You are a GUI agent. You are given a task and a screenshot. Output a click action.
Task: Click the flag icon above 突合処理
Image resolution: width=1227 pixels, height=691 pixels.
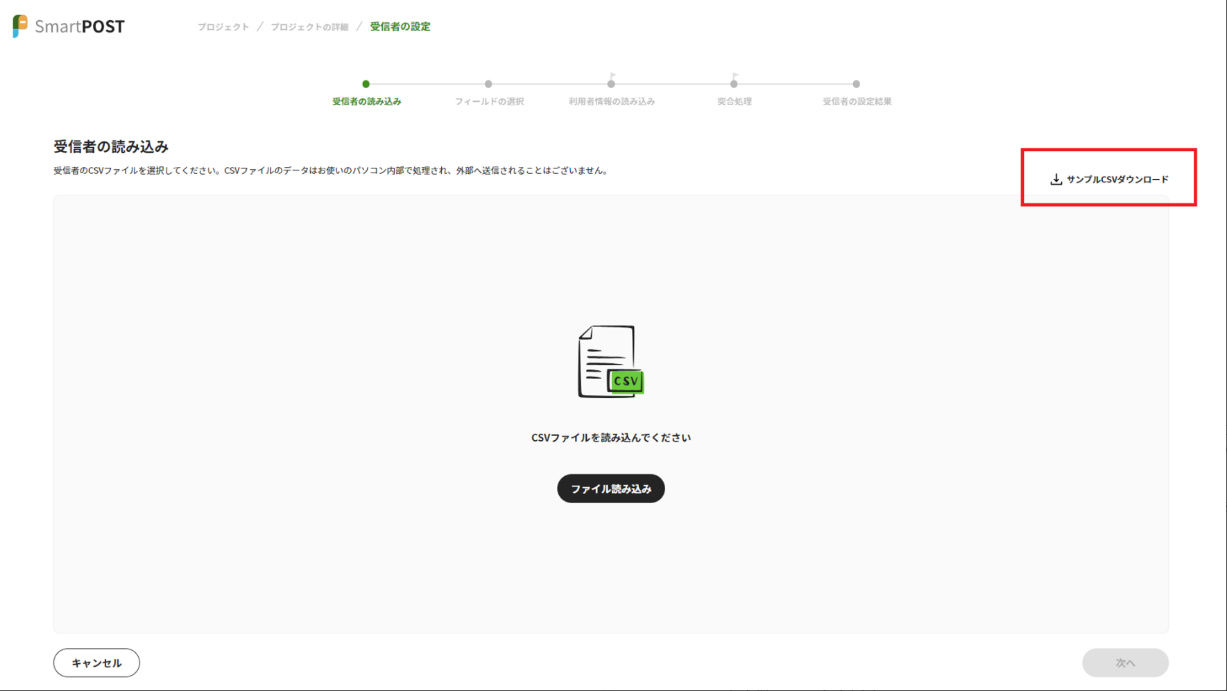click(735, 75)
